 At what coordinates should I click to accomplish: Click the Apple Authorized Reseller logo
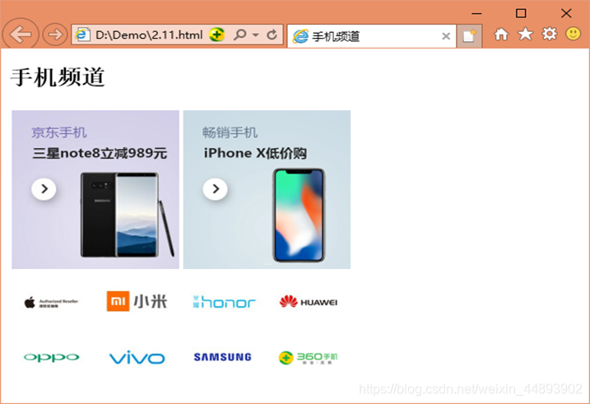(51, 303)
